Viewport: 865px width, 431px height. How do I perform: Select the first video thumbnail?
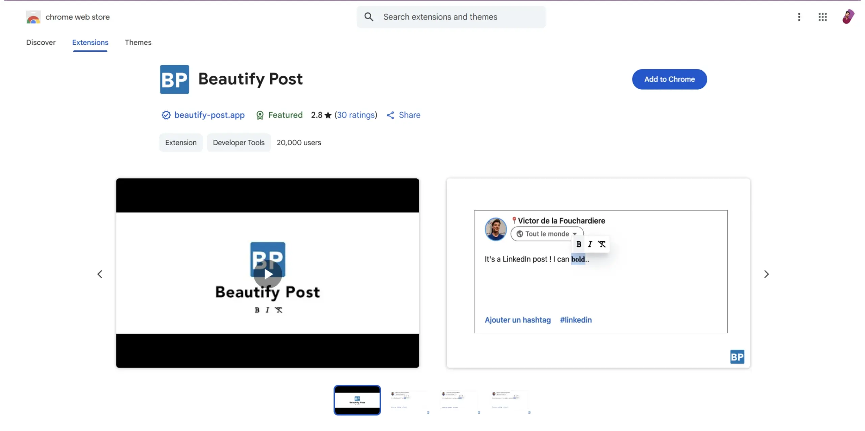357,400
